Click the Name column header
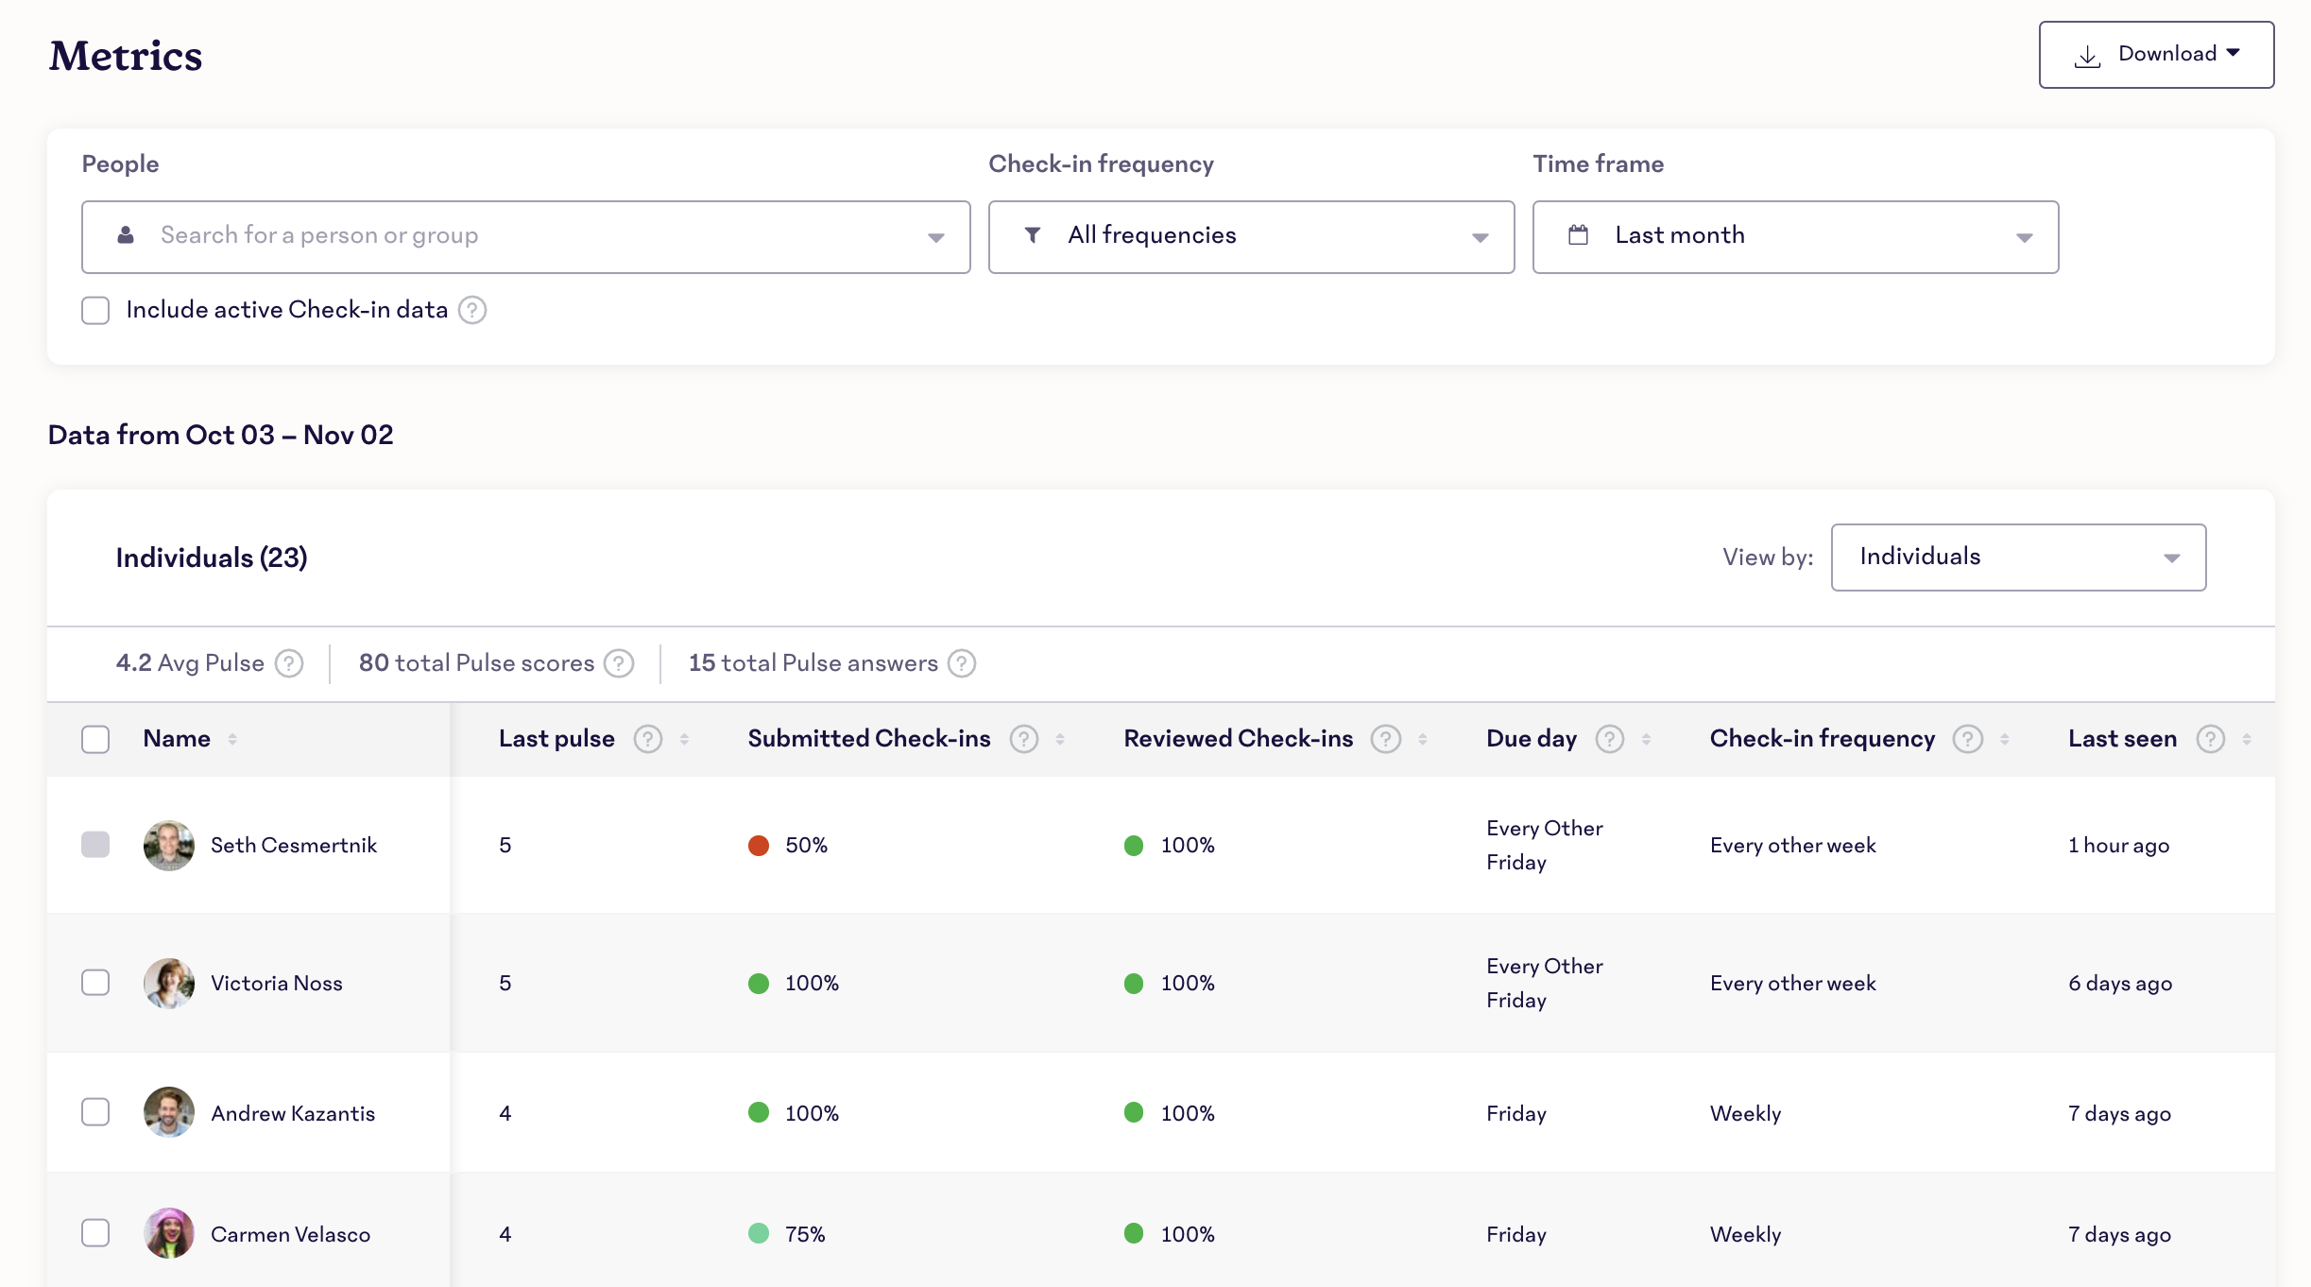 coord(177,739)
